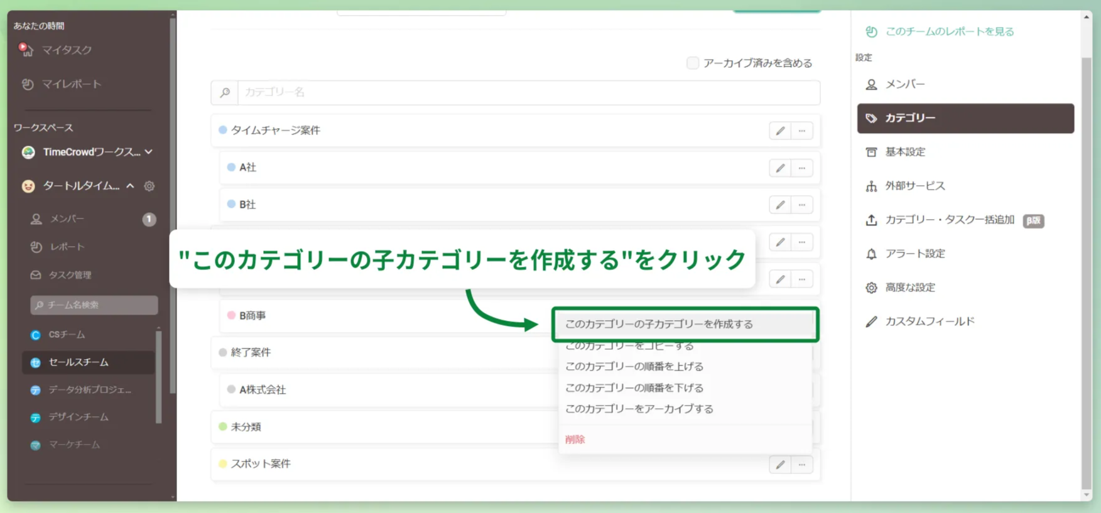Viewport: 1101px width, 513px height.
Task: Click 削除 in the context menu
Action: pos(575,440)
